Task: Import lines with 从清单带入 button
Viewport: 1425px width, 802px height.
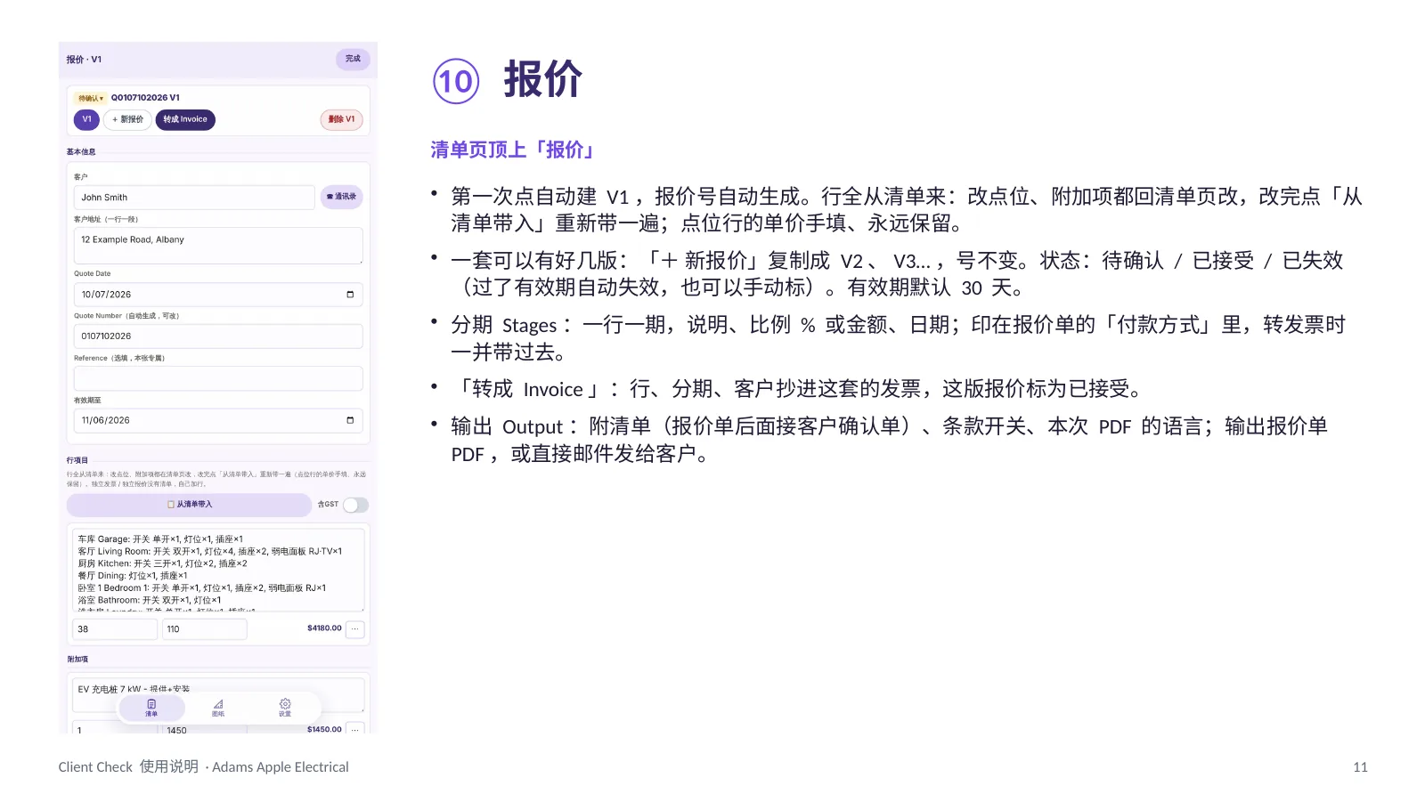Action: [189, 505]
